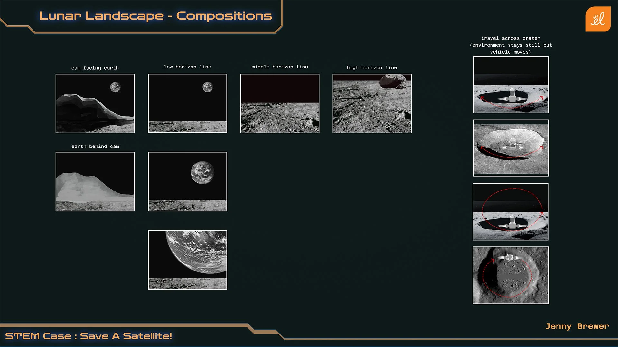The height and width of the screenshot is (347, 618).
Task: Select the cam facing earth thumbnail
Action: [95, 103]
